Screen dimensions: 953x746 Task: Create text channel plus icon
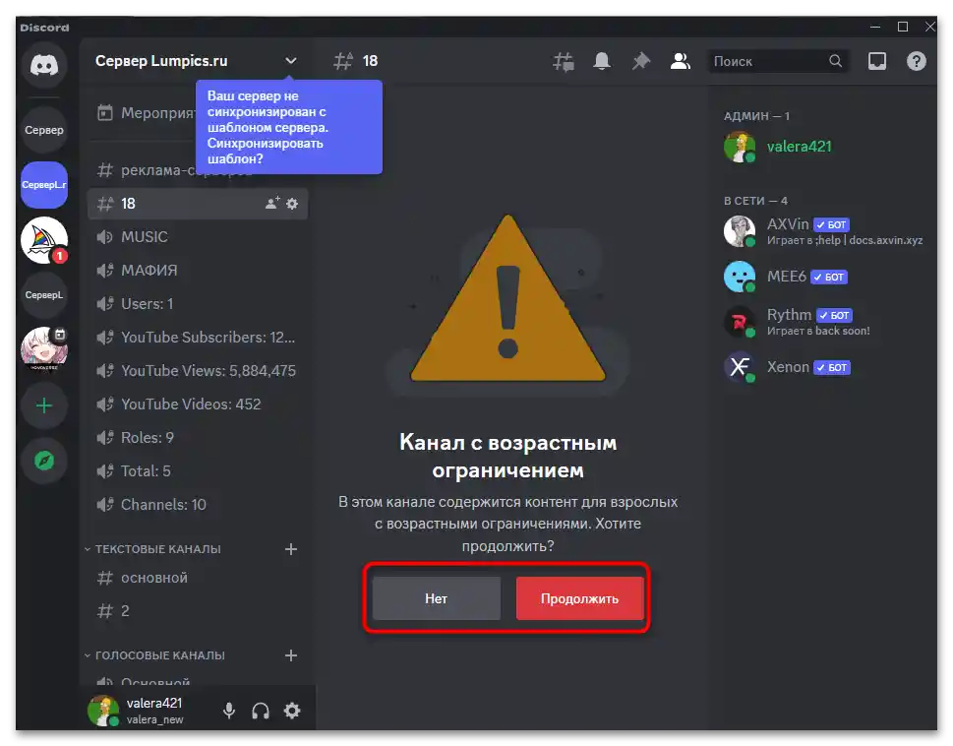tap(291, 549)
